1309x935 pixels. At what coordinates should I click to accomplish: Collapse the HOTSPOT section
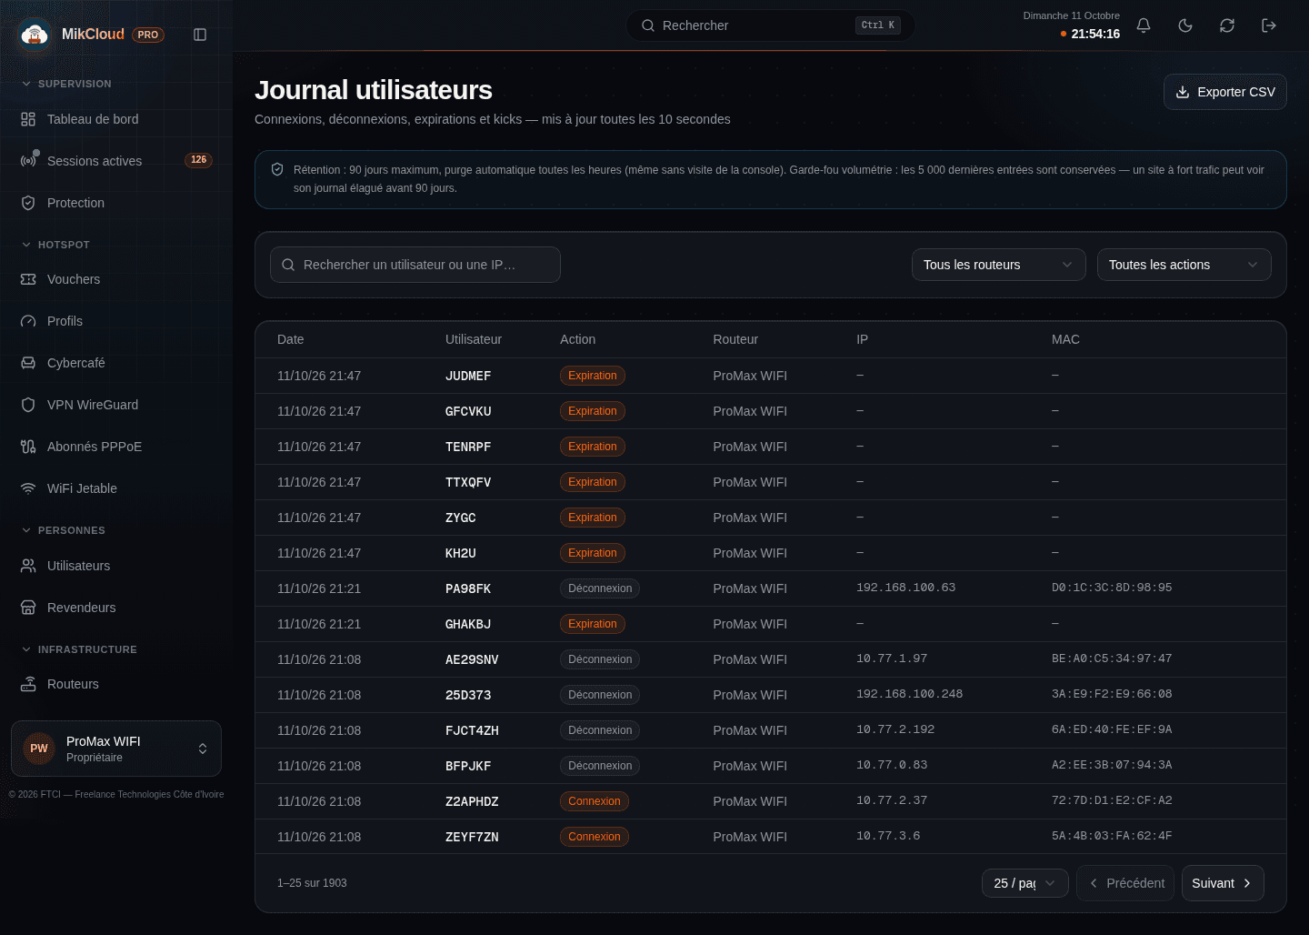click(x=55, y=245)
